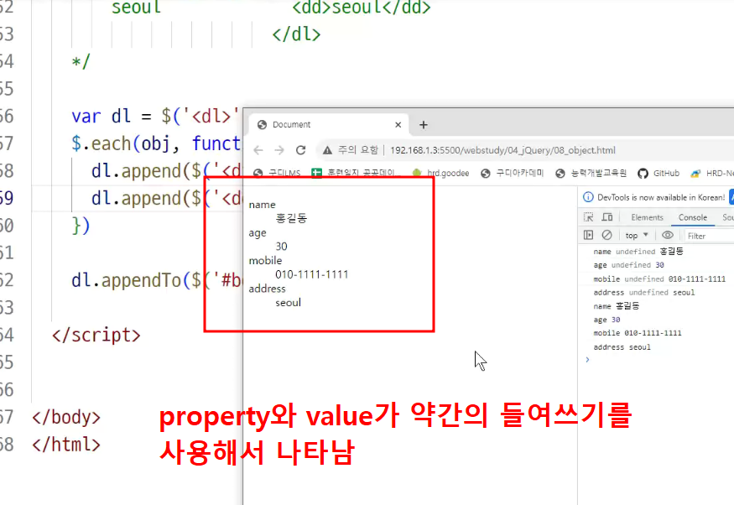Click the '$.each(obj' line in the editor
The height and width of the screenshot is (505, 734).
(156, 143)
